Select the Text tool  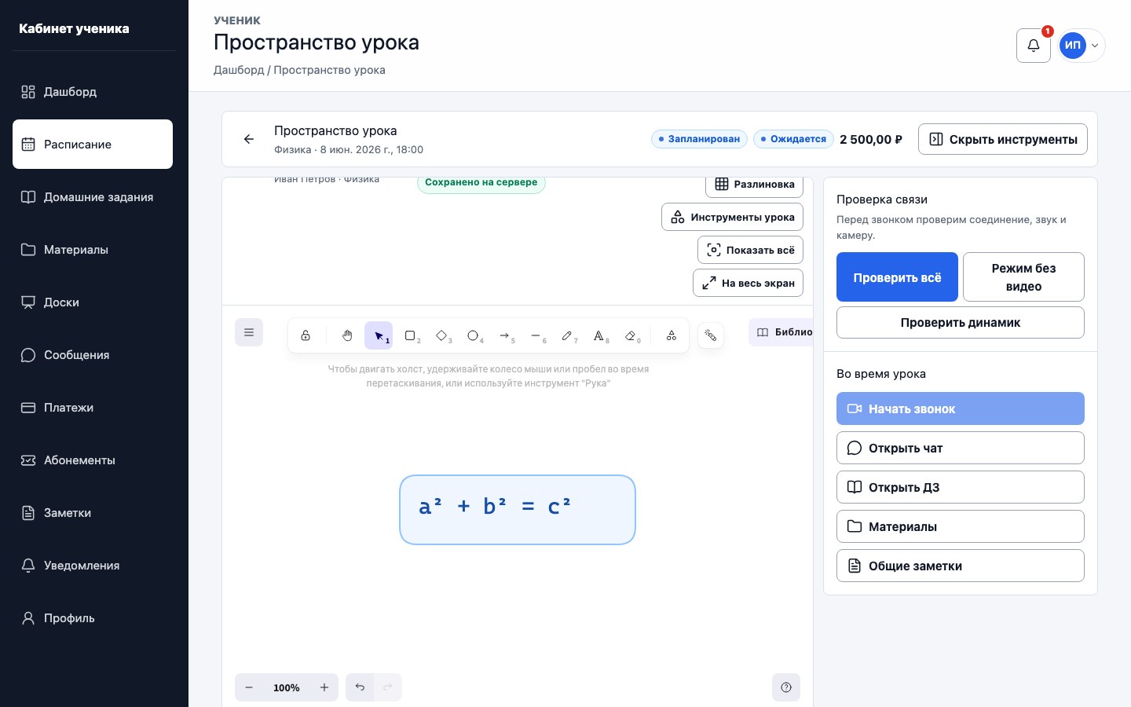pos(598,335)
